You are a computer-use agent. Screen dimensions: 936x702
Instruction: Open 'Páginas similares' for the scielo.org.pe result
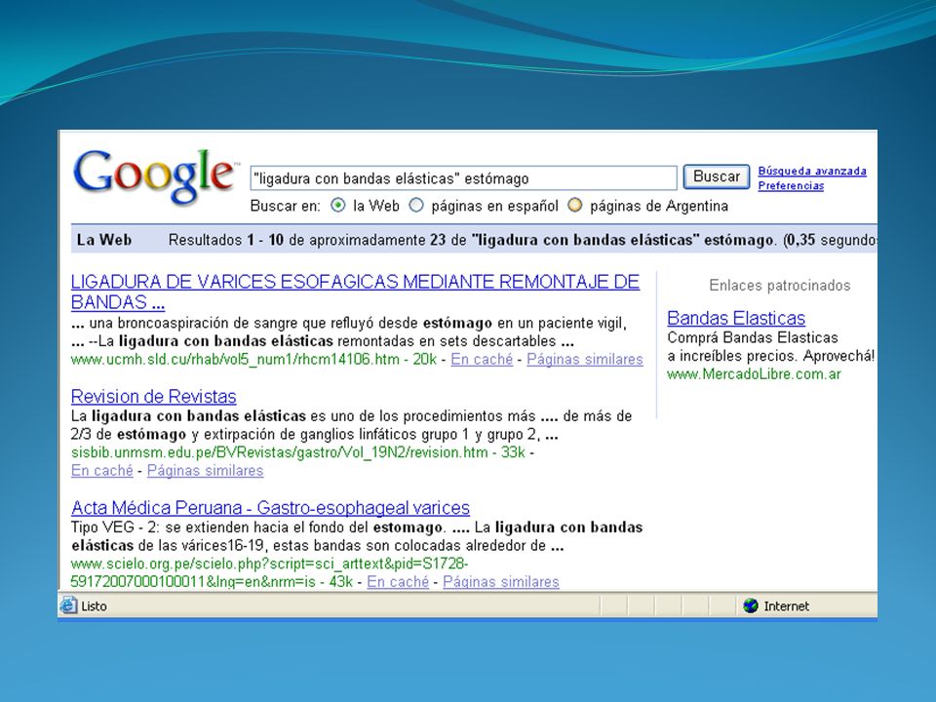501,581
